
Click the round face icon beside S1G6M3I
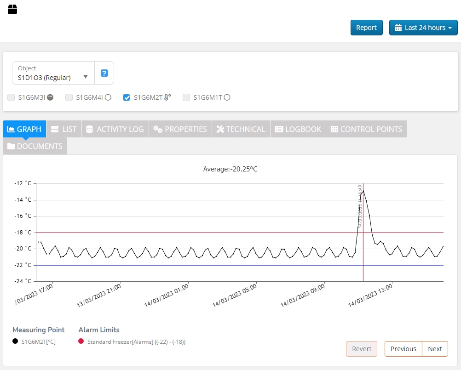[50, 97]
